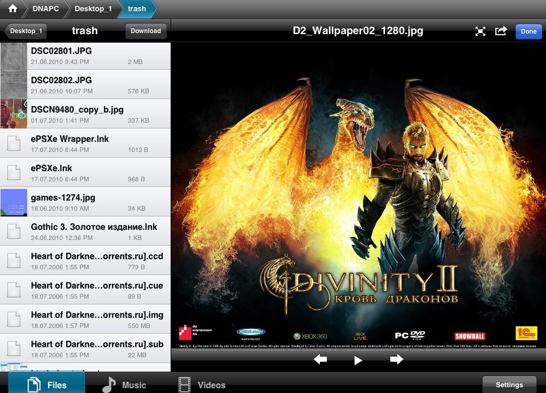Open file DSC02802.JPG
This screenshot has height=393, width=546.
(85, 85)
